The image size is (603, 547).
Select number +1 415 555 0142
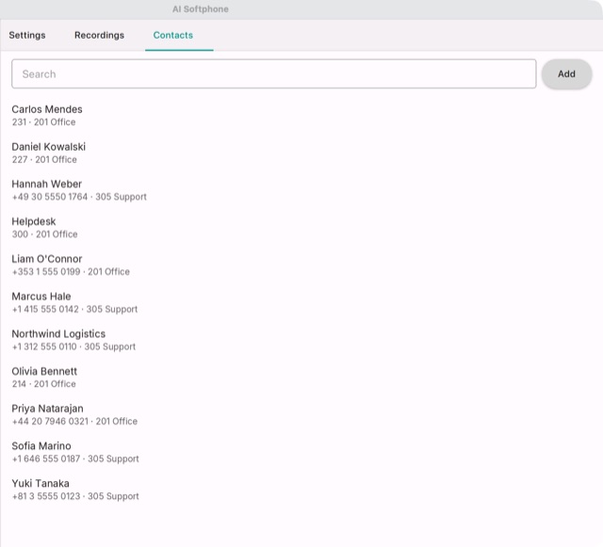tap(45, 309)
